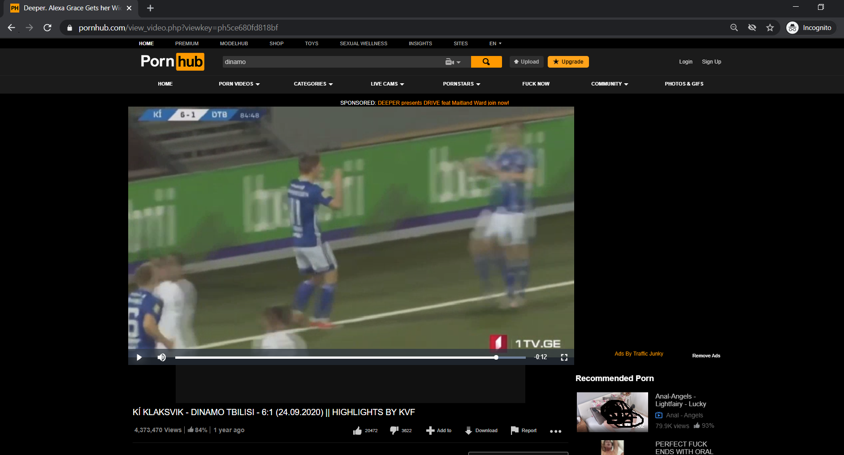Expand the PORN VIDEOS menu

239,84
